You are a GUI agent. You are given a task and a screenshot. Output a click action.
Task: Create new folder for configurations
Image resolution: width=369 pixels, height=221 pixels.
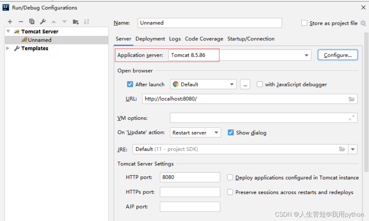[76, 21]
